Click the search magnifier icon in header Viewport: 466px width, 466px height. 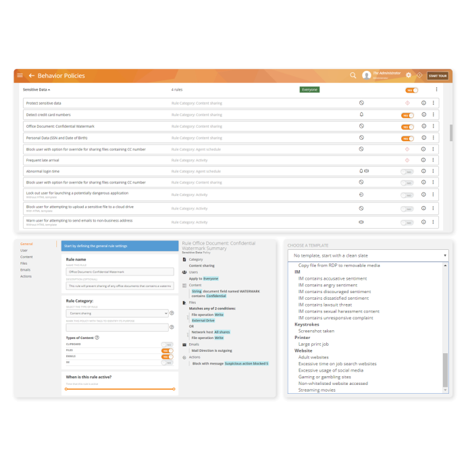[x=353, y=76]
